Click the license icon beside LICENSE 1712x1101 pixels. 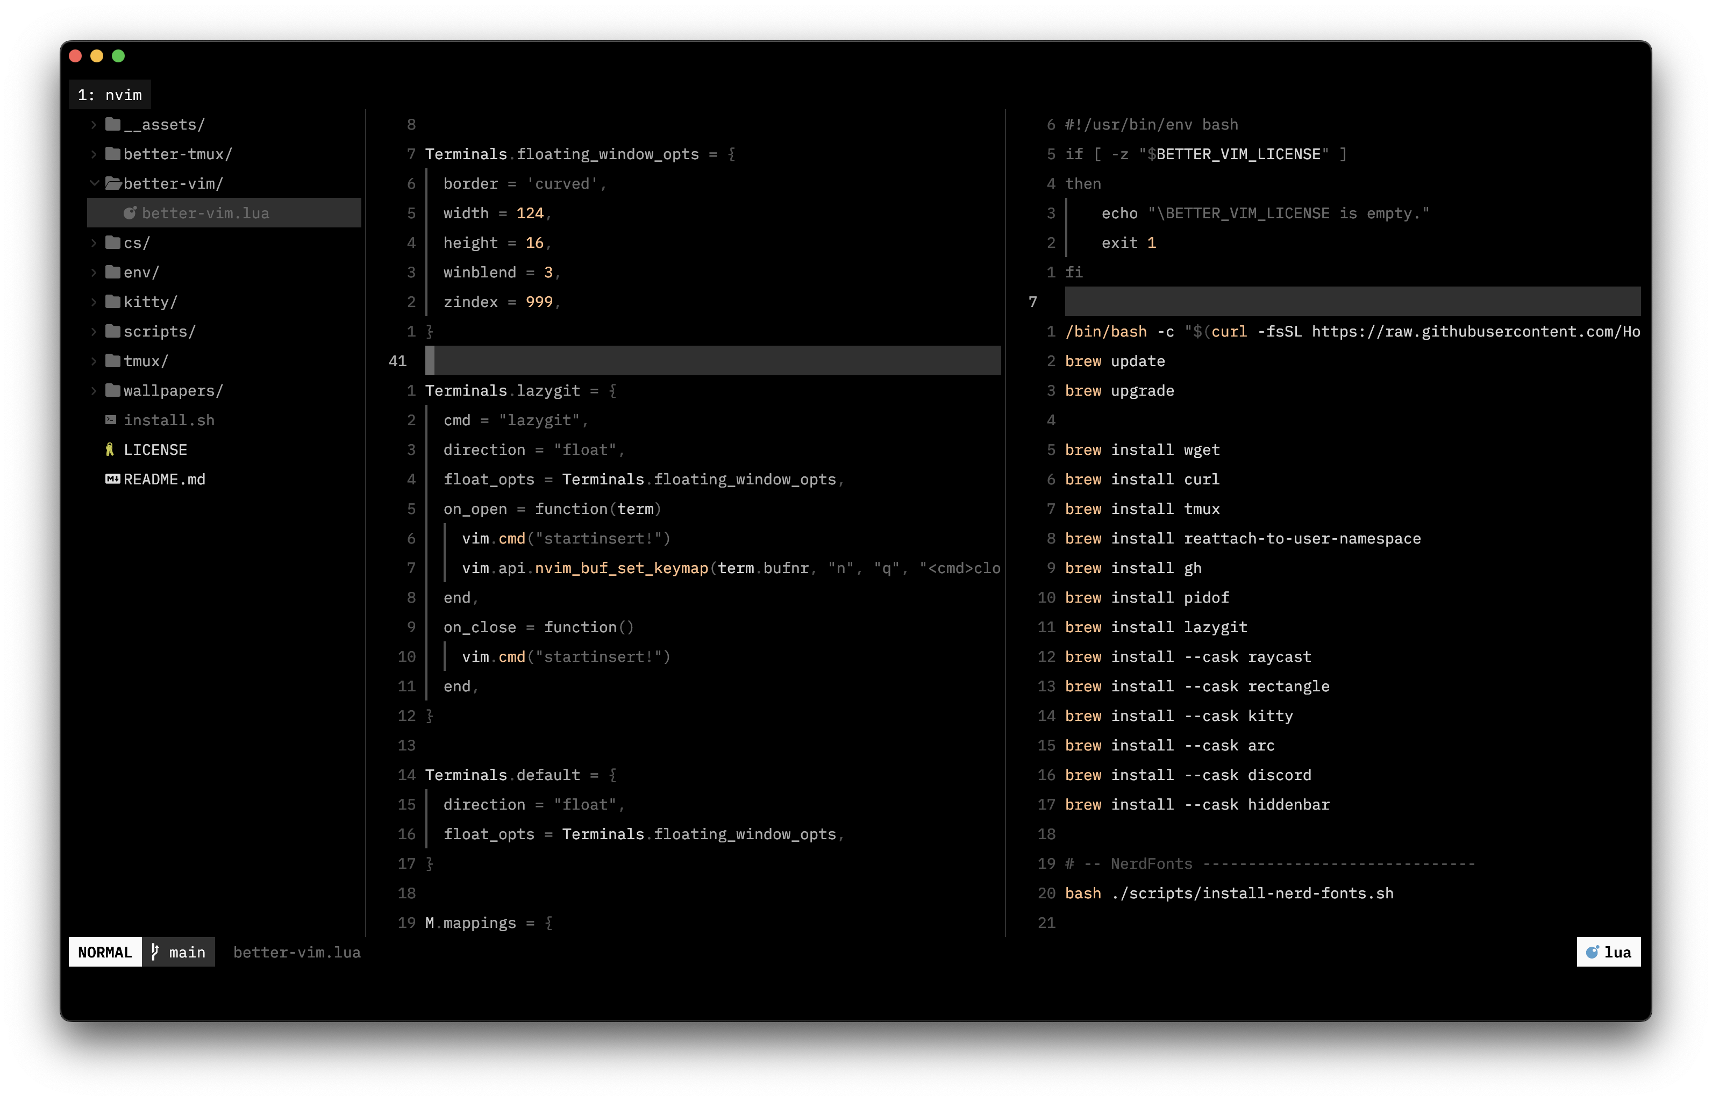pos(109,449)
